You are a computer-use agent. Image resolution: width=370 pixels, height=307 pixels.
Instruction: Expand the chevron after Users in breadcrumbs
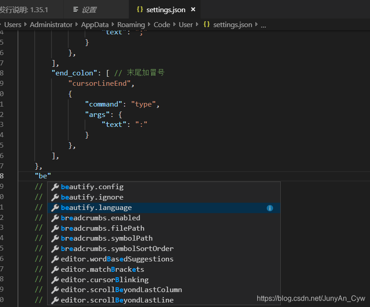click(25, 25)
